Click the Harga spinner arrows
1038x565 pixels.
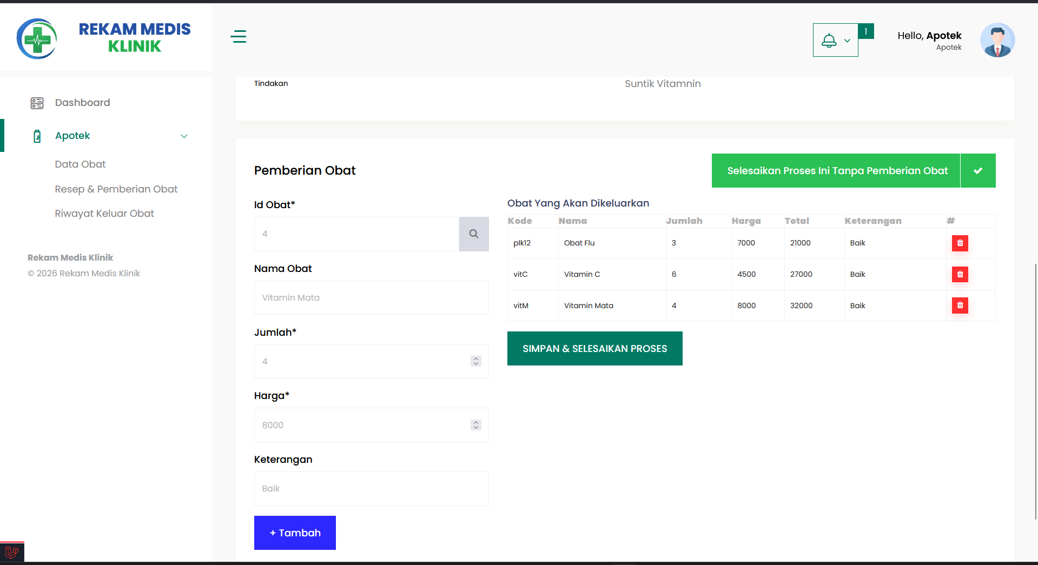[x=476, y=425]
